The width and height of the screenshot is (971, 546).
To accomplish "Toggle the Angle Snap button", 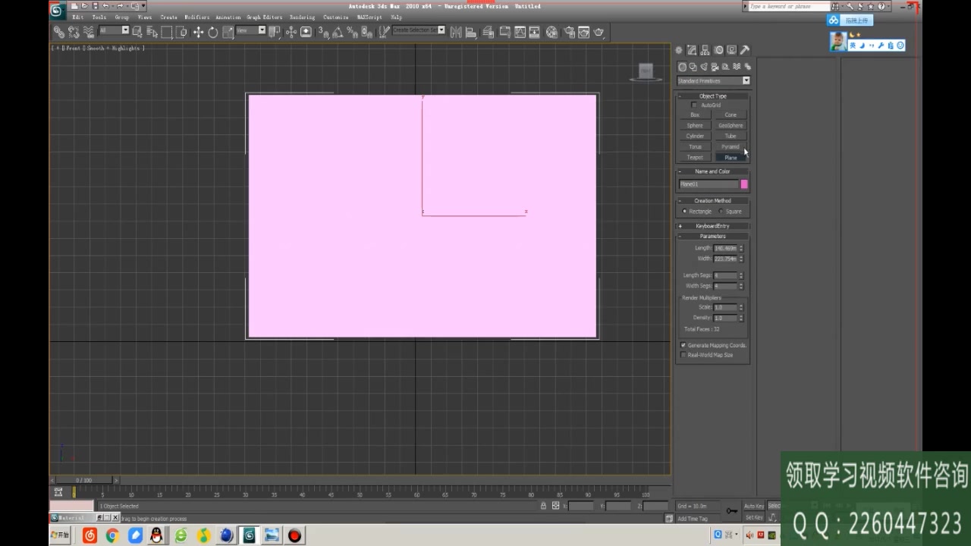I will [338, 32].
